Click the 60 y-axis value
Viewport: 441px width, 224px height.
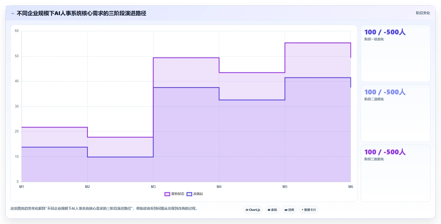click(x=17, y=31)
